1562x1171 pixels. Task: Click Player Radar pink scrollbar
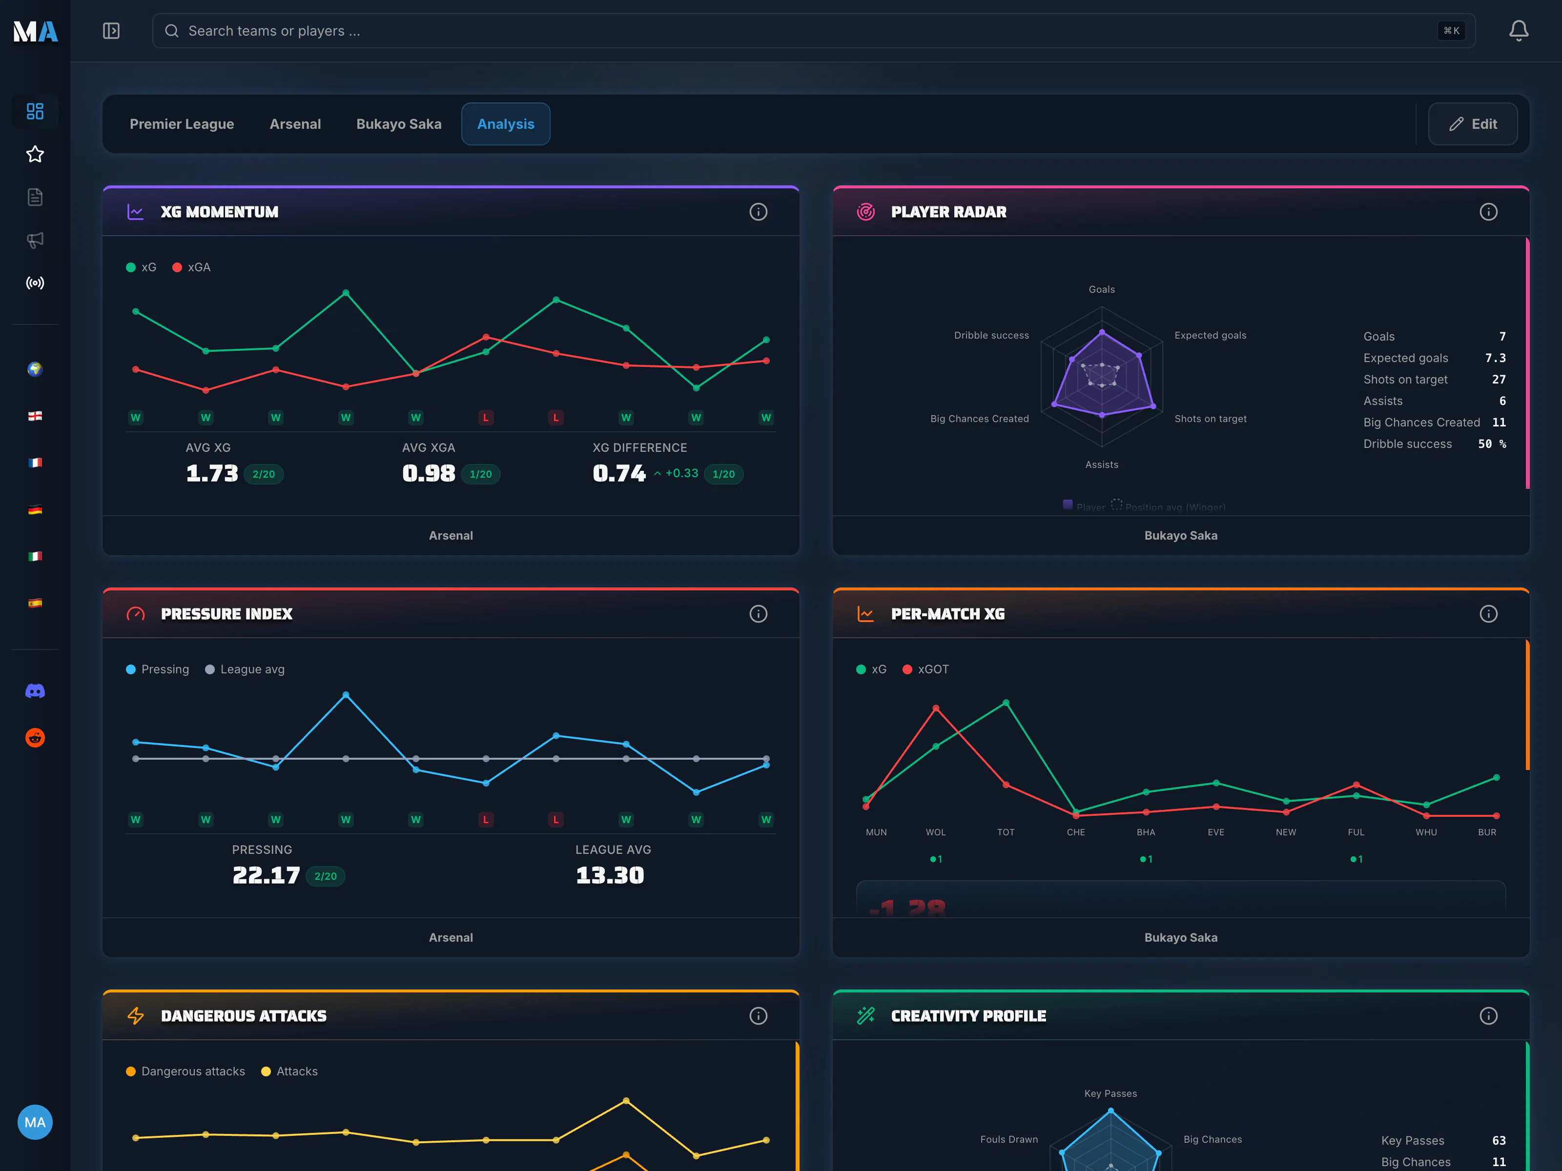tap(1527, 363)
